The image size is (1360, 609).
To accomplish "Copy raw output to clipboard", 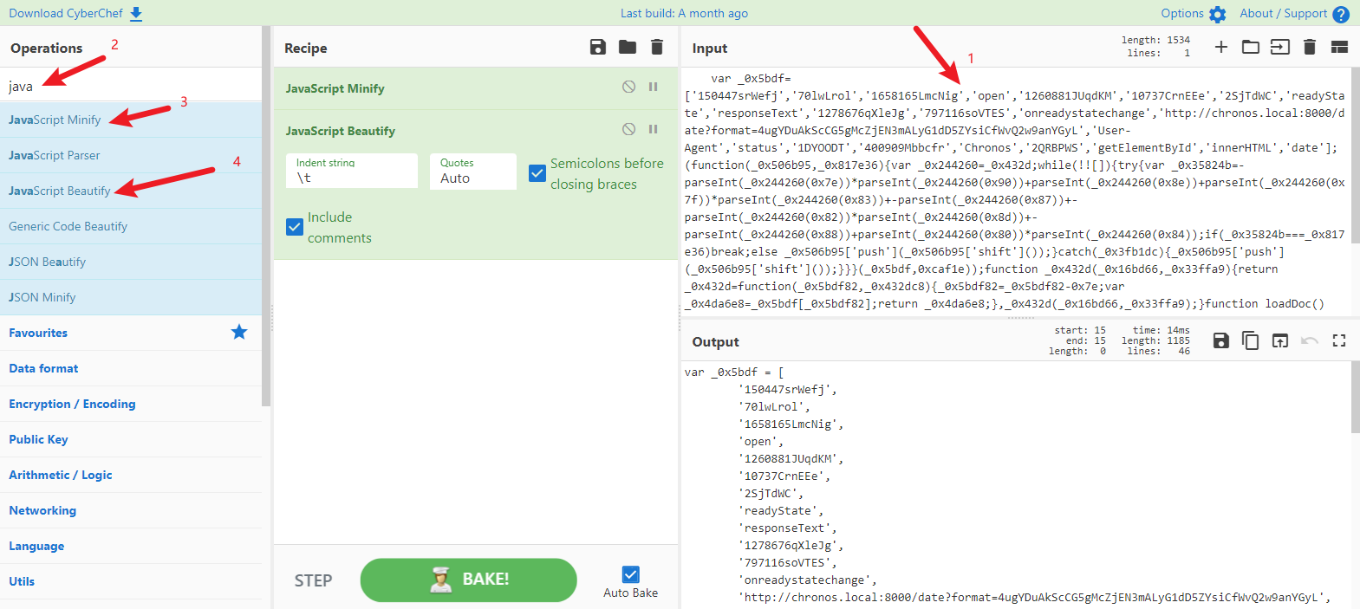I will tap(1250, 340).
